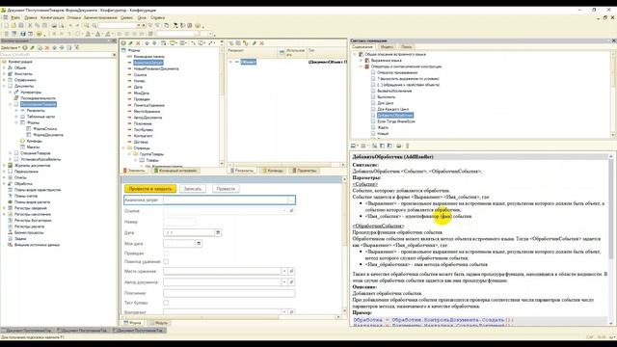617x347 pixels.
Task: Click the Журналы документов icon in configuration tree
Action: (x=11, y=165)
